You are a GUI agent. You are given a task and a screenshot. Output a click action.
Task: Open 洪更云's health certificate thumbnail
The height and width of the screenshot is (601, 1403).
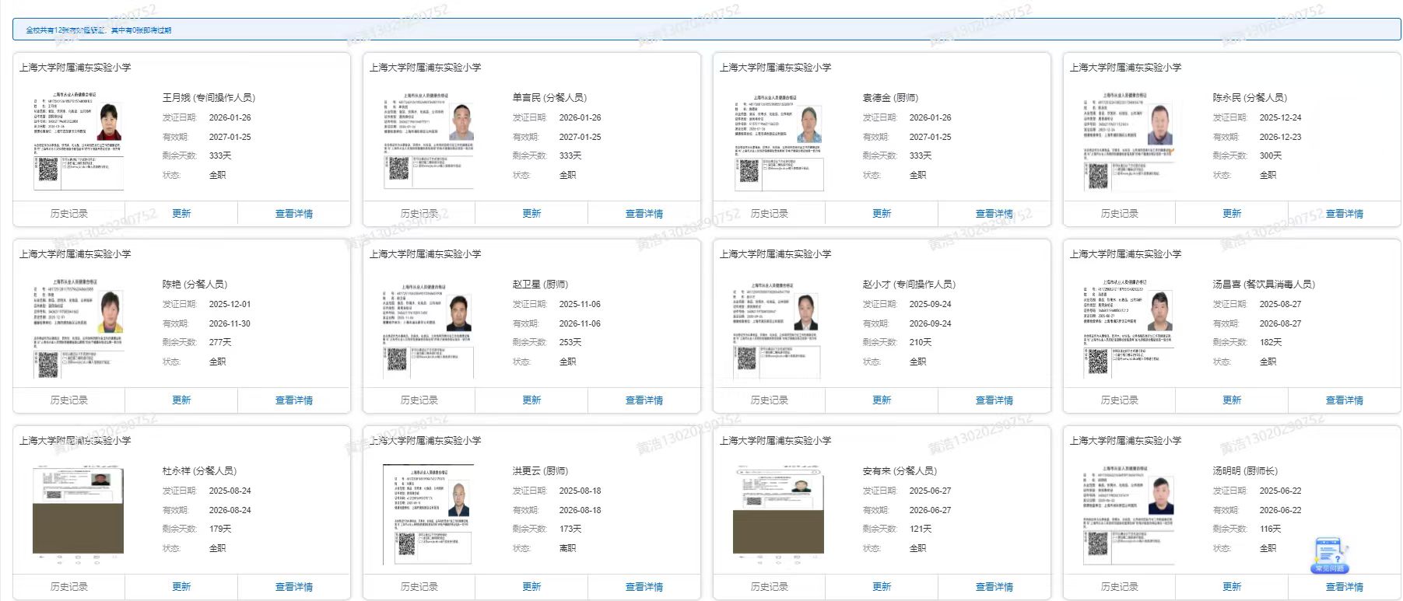pyautogui.click(x=428, y=515)
